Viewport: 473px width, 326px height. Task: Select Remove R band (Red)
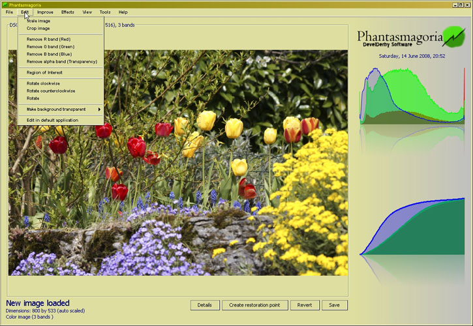[49, 39]
